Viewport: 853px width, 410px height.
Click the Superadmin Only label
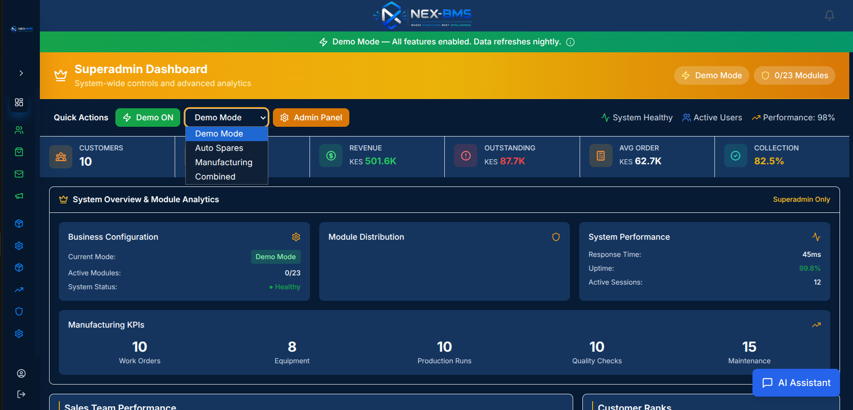802,199
